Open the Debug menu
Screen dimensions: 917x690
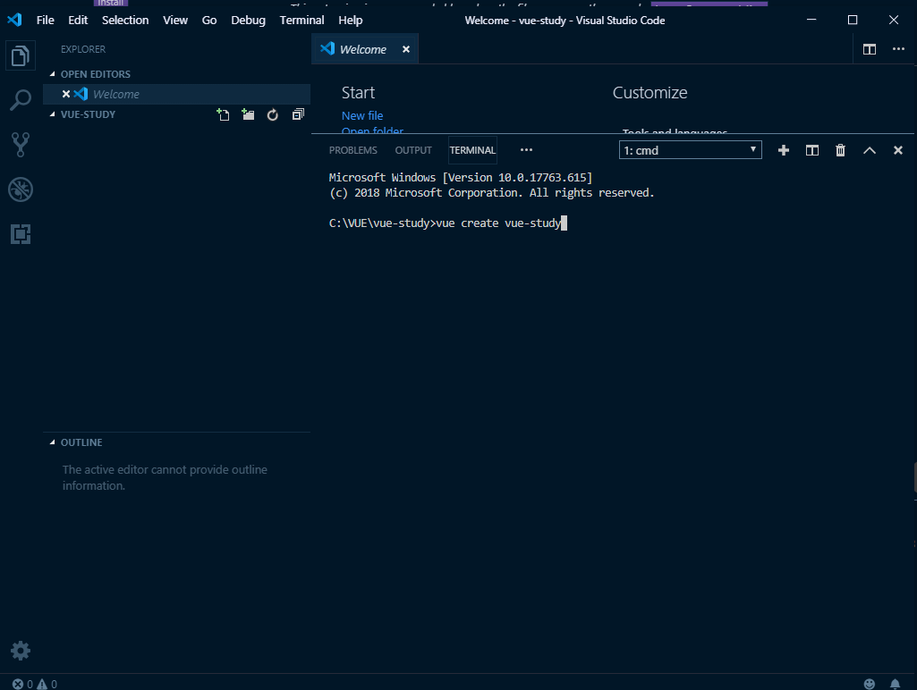(248, 20)
